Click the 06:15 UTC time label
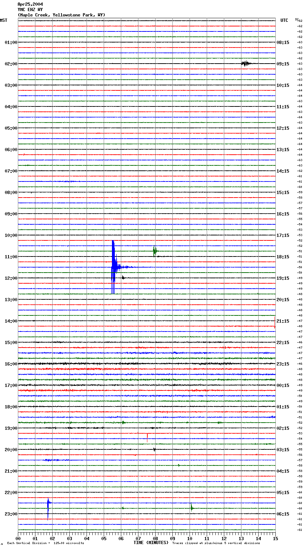This screenshot has width=304, height=548. pos(283,514)
